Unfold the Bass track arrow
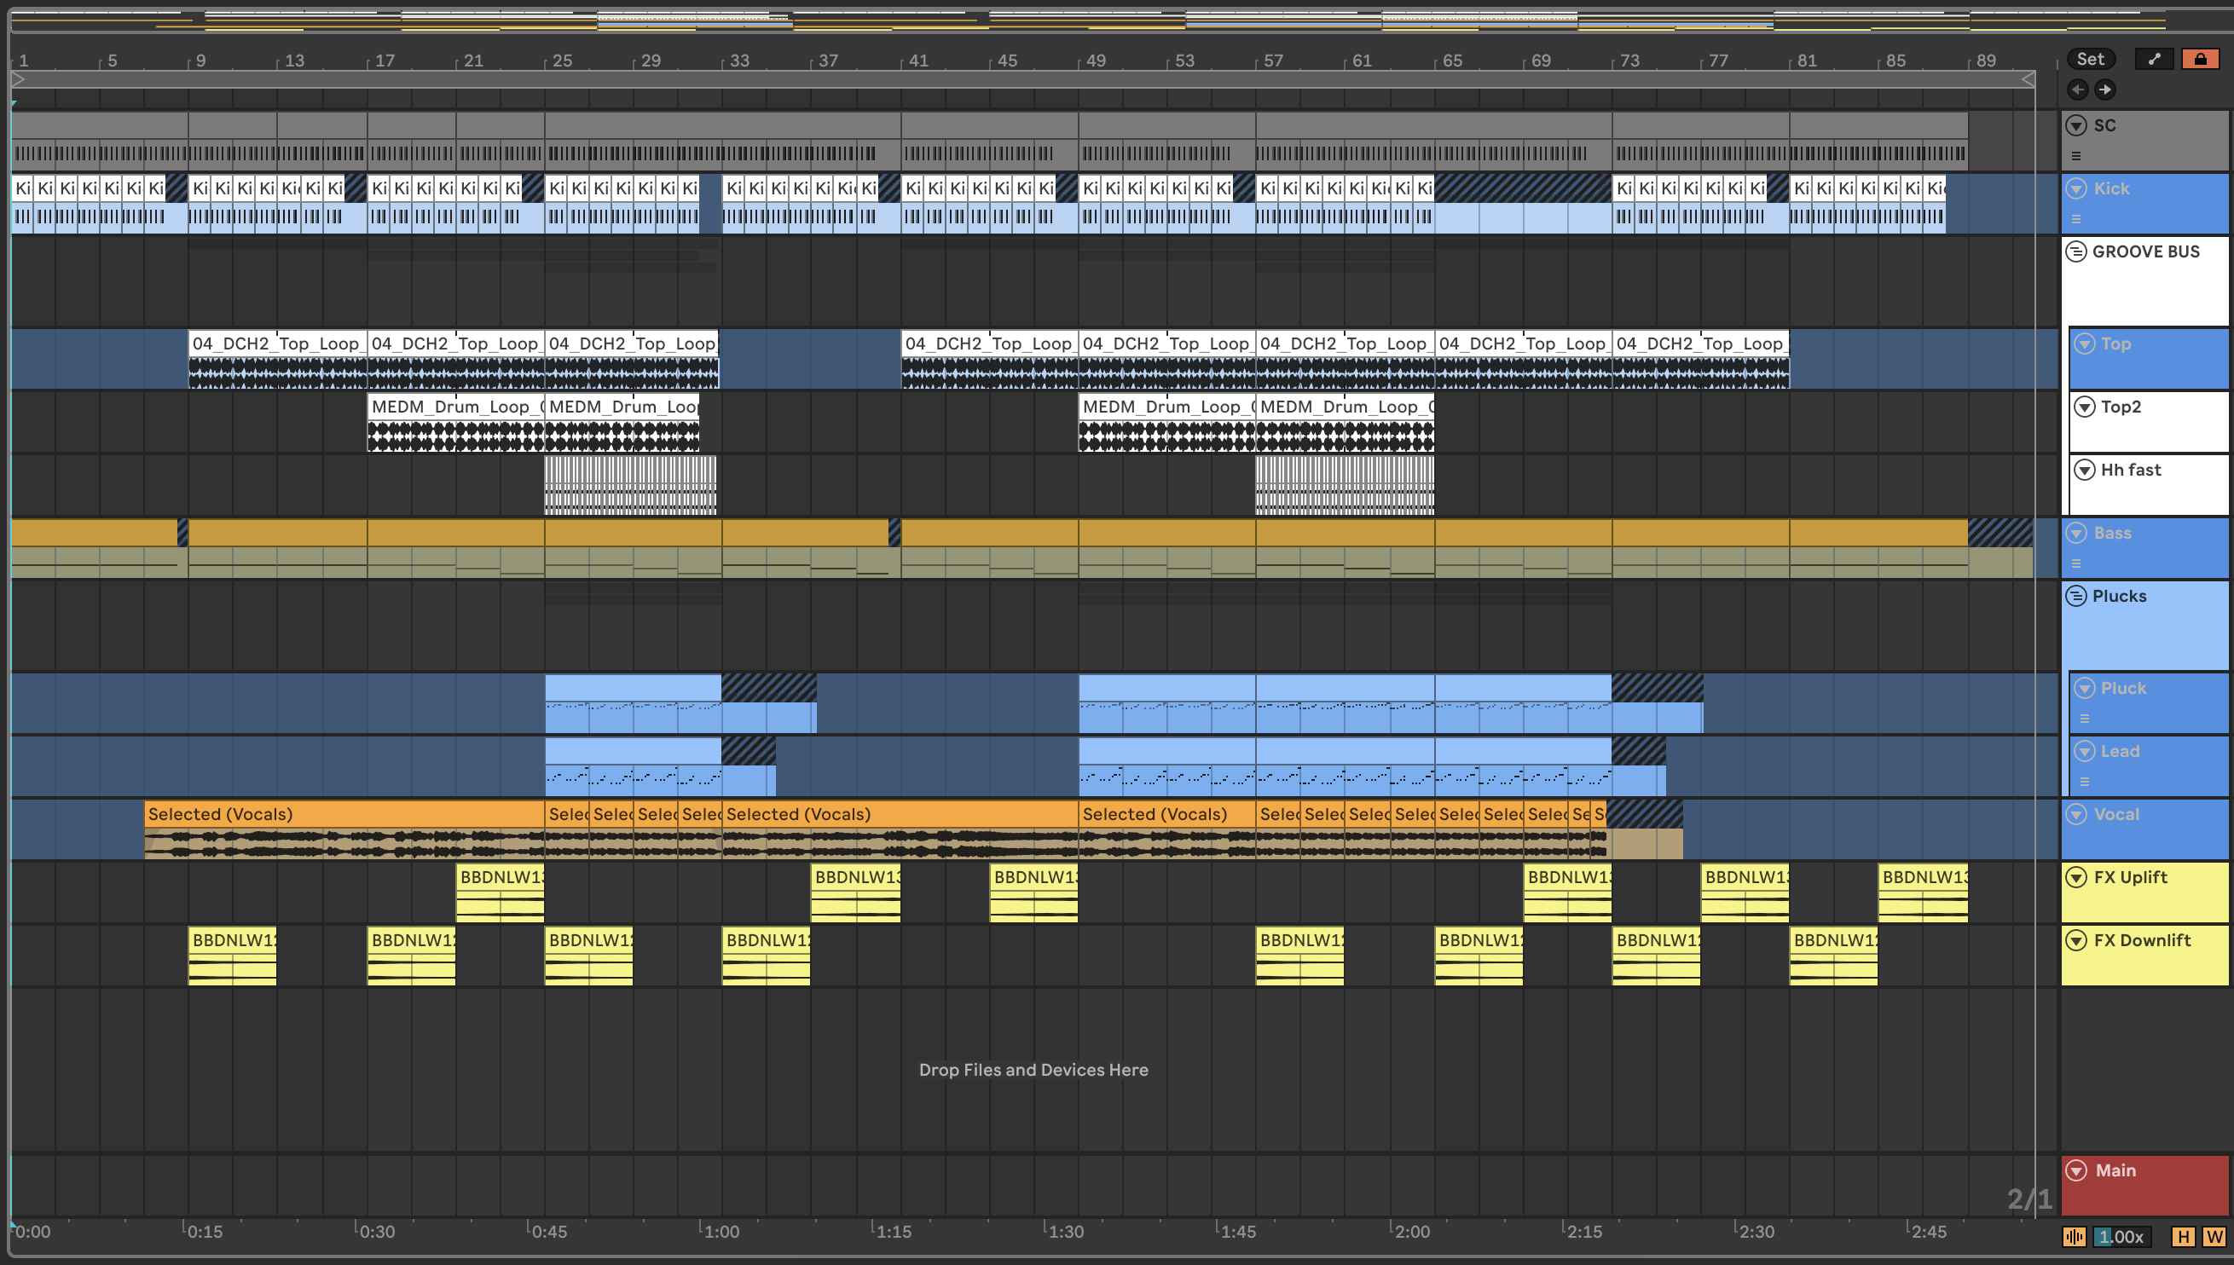Viewport: 2234px width, 1265px height. pyautogui.click(x=2076, y=533)
